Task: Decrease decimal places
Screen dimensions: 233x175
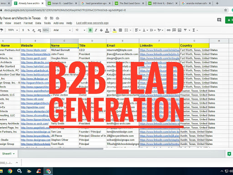Action: click(34, 30)
